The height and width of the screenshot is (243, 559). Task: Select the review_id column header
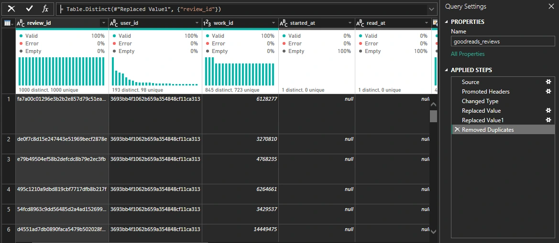(62, 23)
